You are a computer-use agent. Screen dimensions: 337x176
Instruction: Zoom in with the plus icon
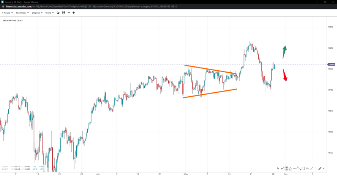pyautogui.click(x=74, y=13)
